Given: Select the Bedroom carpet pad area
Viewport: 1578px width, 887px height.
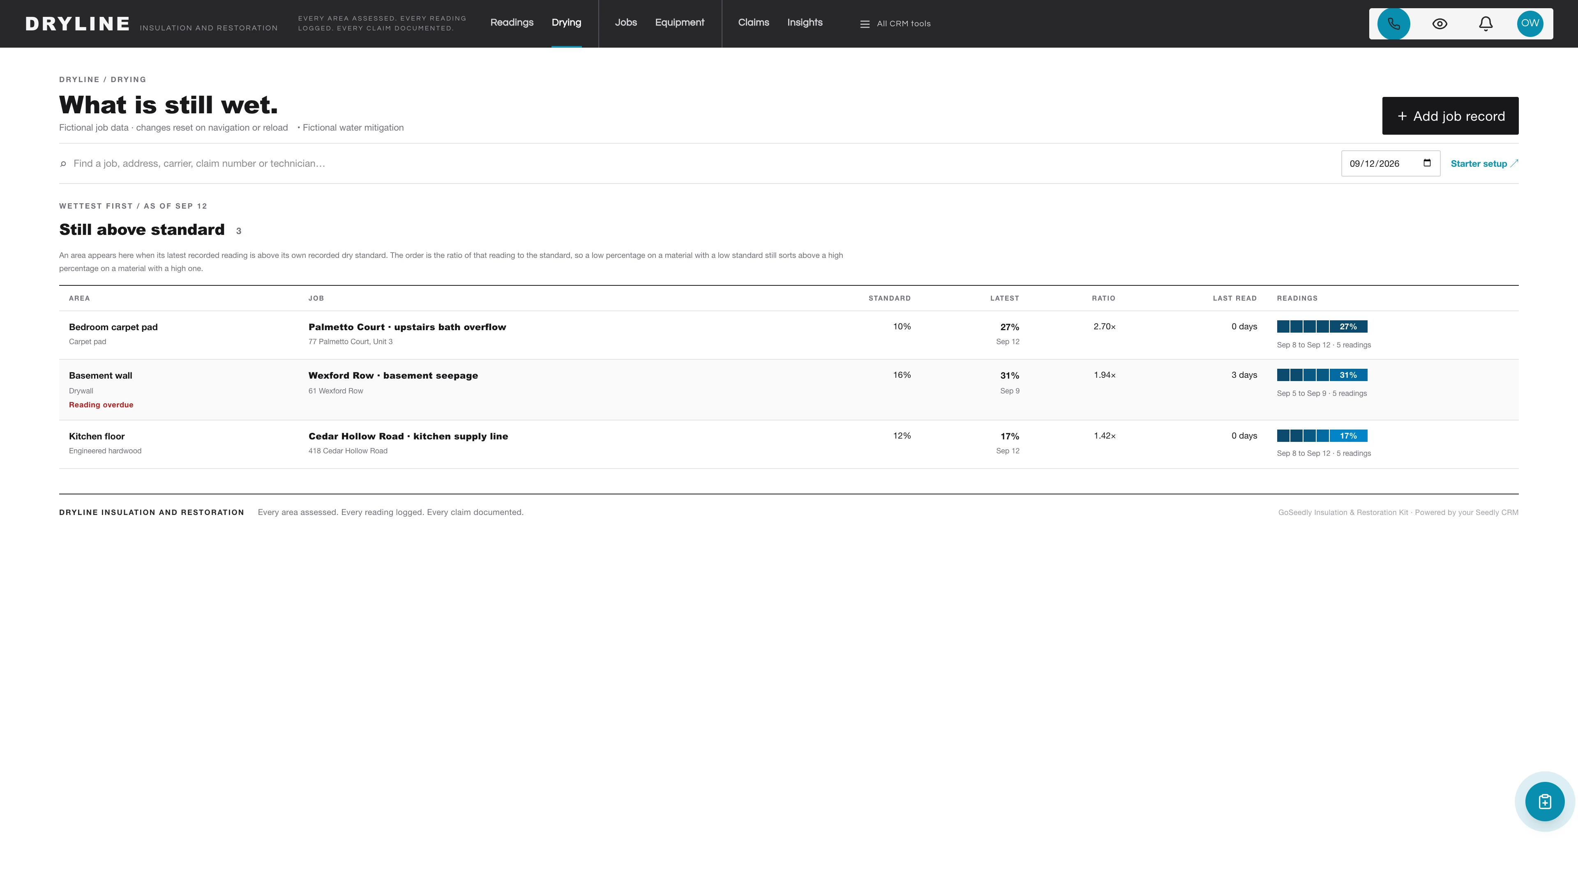Looking at the screenshot, I should tap(113, 327).
